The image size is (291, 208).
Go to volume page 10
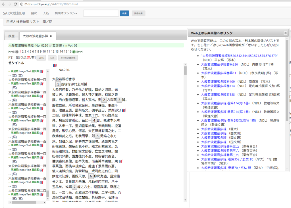point(44,51)
